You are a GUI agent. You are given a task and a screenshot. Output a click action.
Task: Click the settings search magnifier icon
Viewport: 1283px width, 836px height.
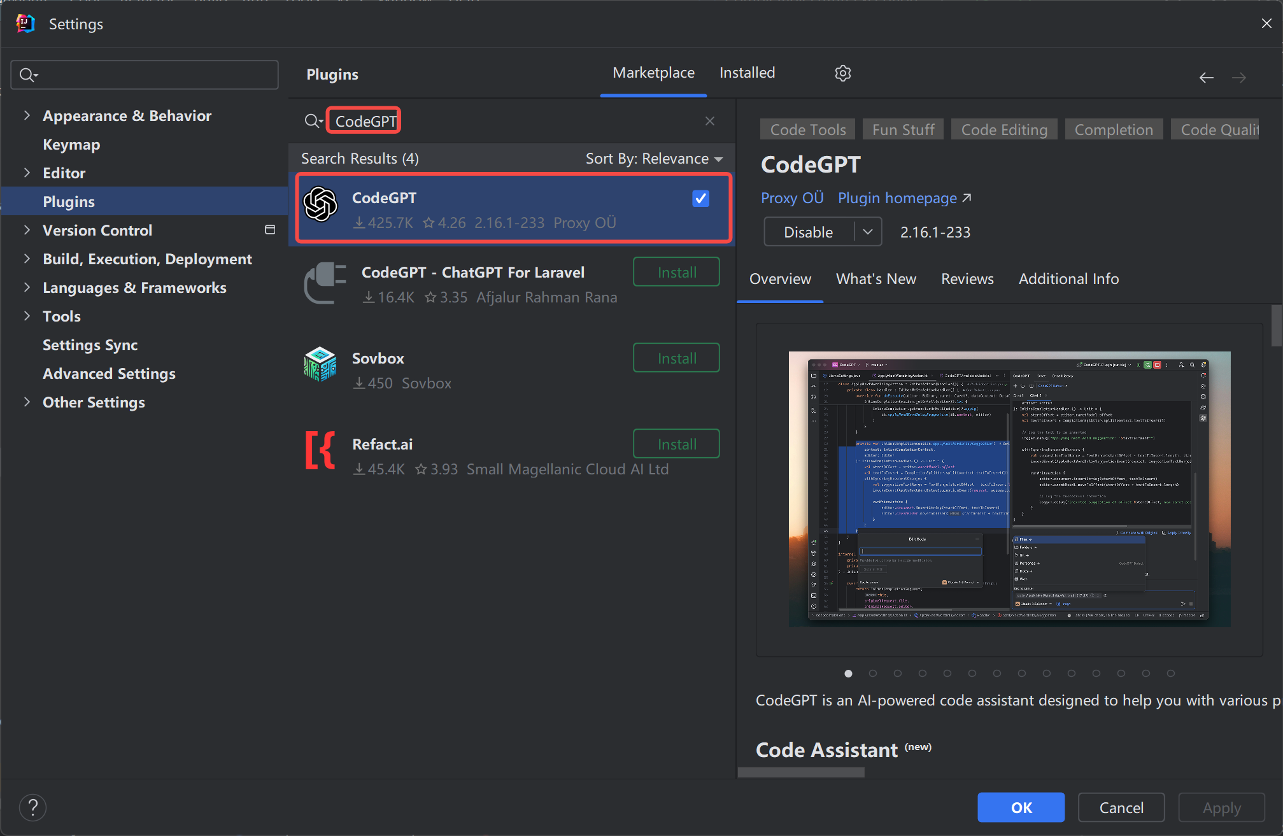tap(27, 75)
